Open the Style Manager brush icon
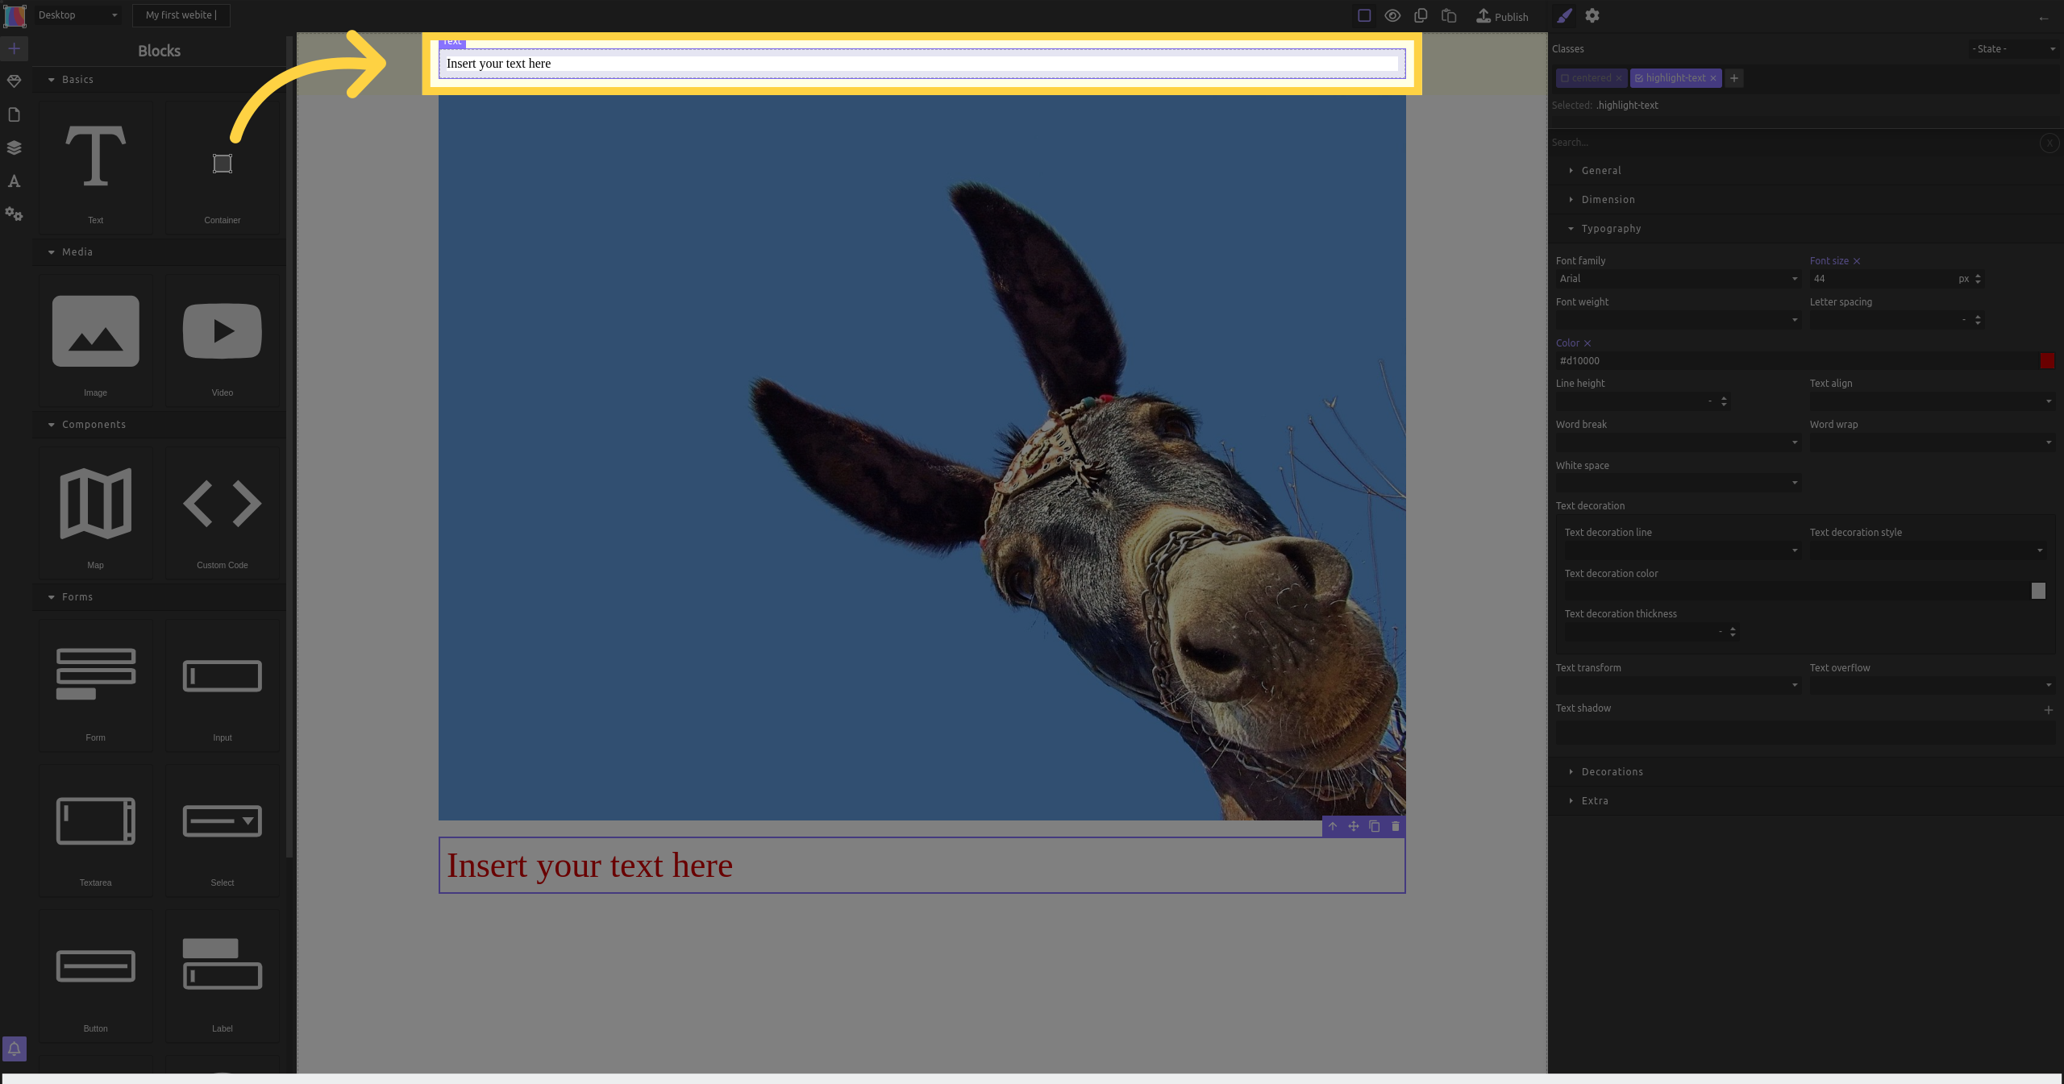The width and height of the screenshot is (2064, 1084). tap(1564, 16)
